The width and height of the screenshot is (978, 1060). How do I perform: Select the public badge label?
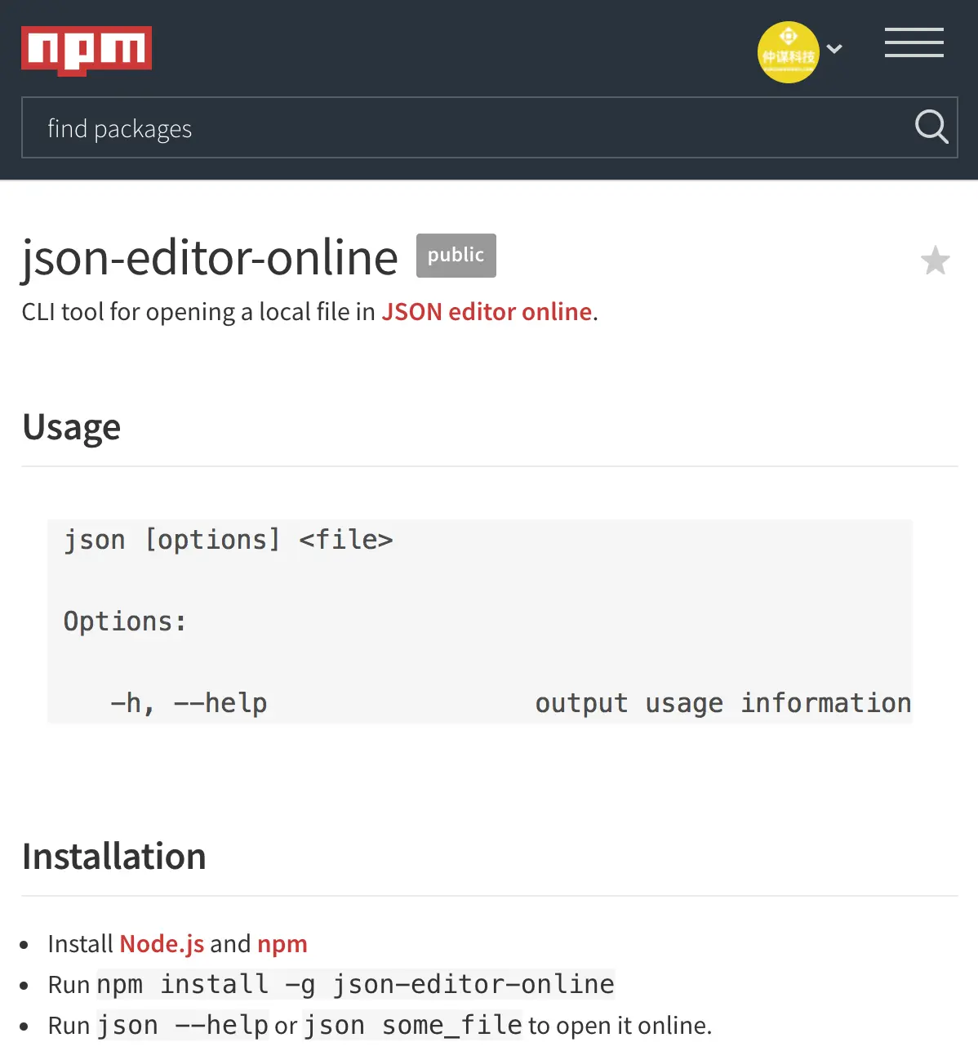(456, 256)
